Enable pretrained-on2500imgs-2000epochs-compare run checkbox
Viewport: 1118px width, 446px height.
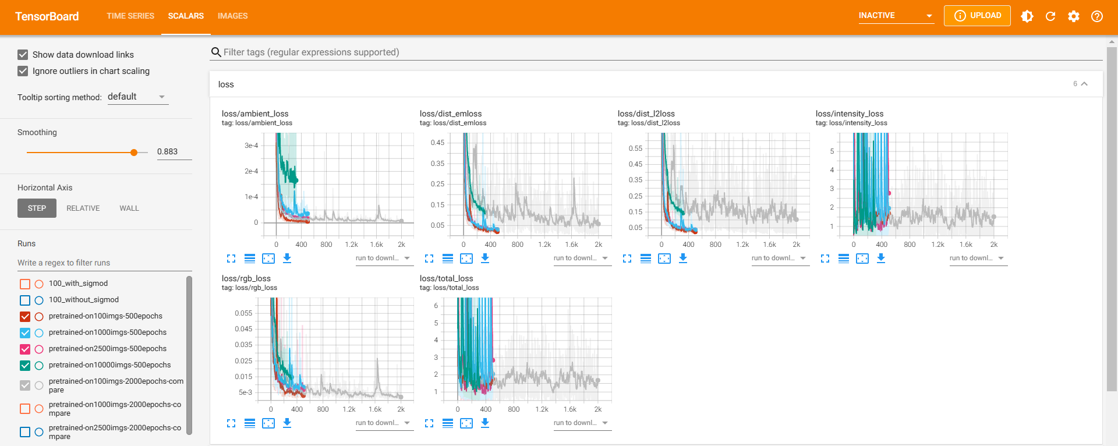click(x=25, y=432)
